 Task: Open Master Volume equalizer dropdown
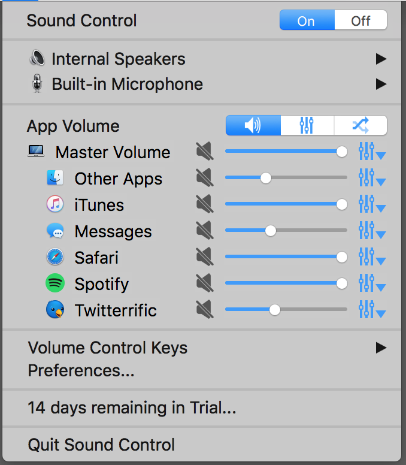click(372, 151)
